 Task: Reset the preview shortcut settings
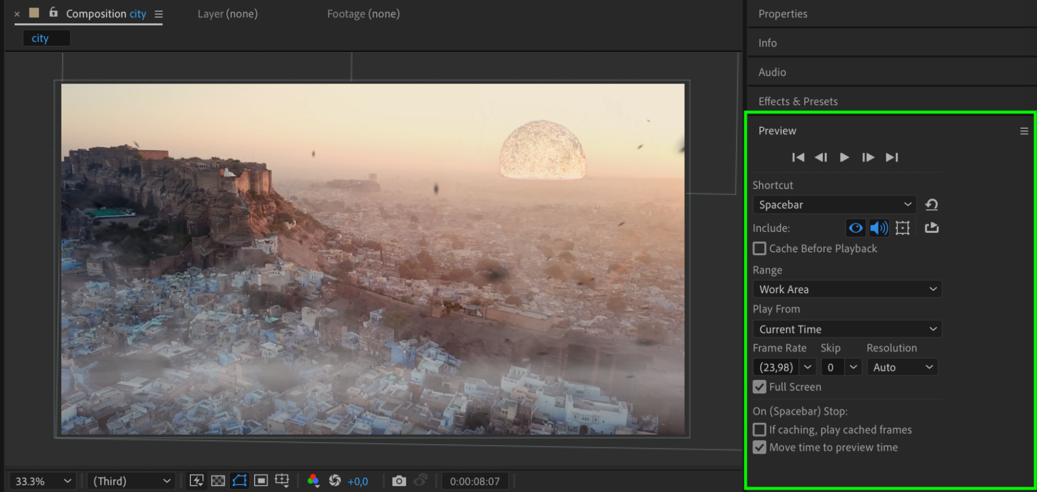932,204
